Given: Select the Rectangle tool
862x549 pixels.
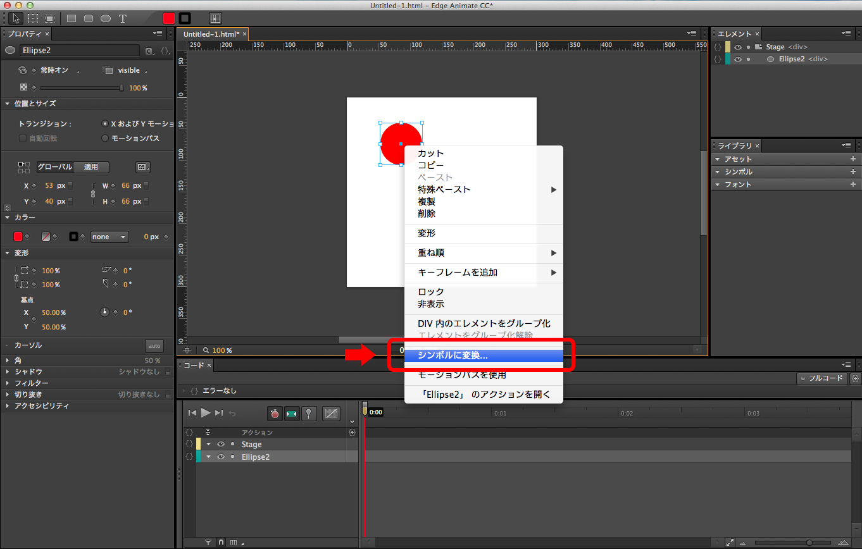Looking at the screenshot, I should click(x=72, y=18).
